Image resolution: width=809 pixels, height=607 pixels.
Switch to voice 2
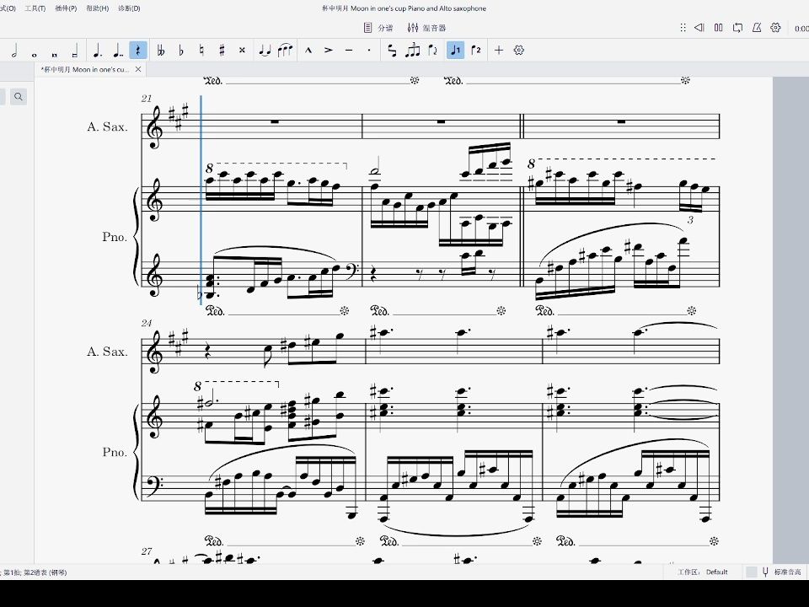[x=475, y=51]
